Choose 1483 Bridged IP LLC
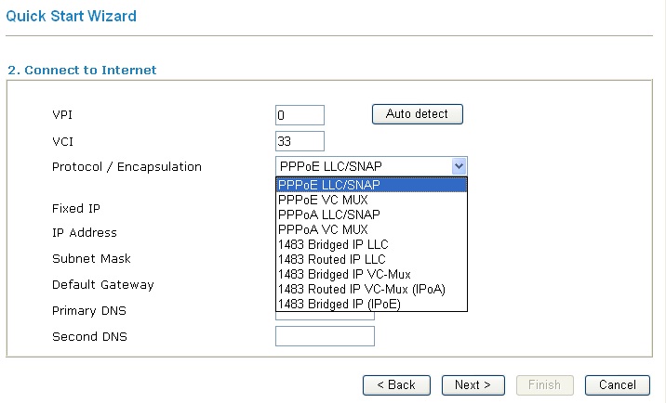666x403 pixels. point(371,244)
